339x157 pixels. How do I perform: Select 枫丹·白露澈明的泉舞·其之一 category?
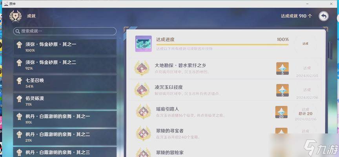(x=65, y=119)
